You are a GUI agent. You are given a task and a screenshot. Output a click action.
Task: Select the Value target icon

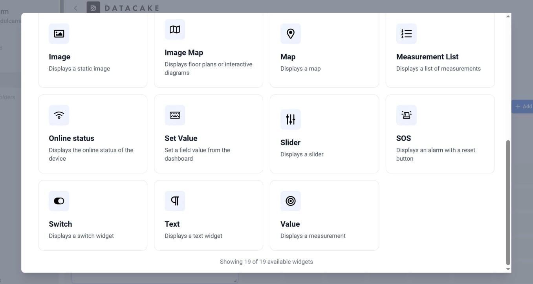coord(291,201)
